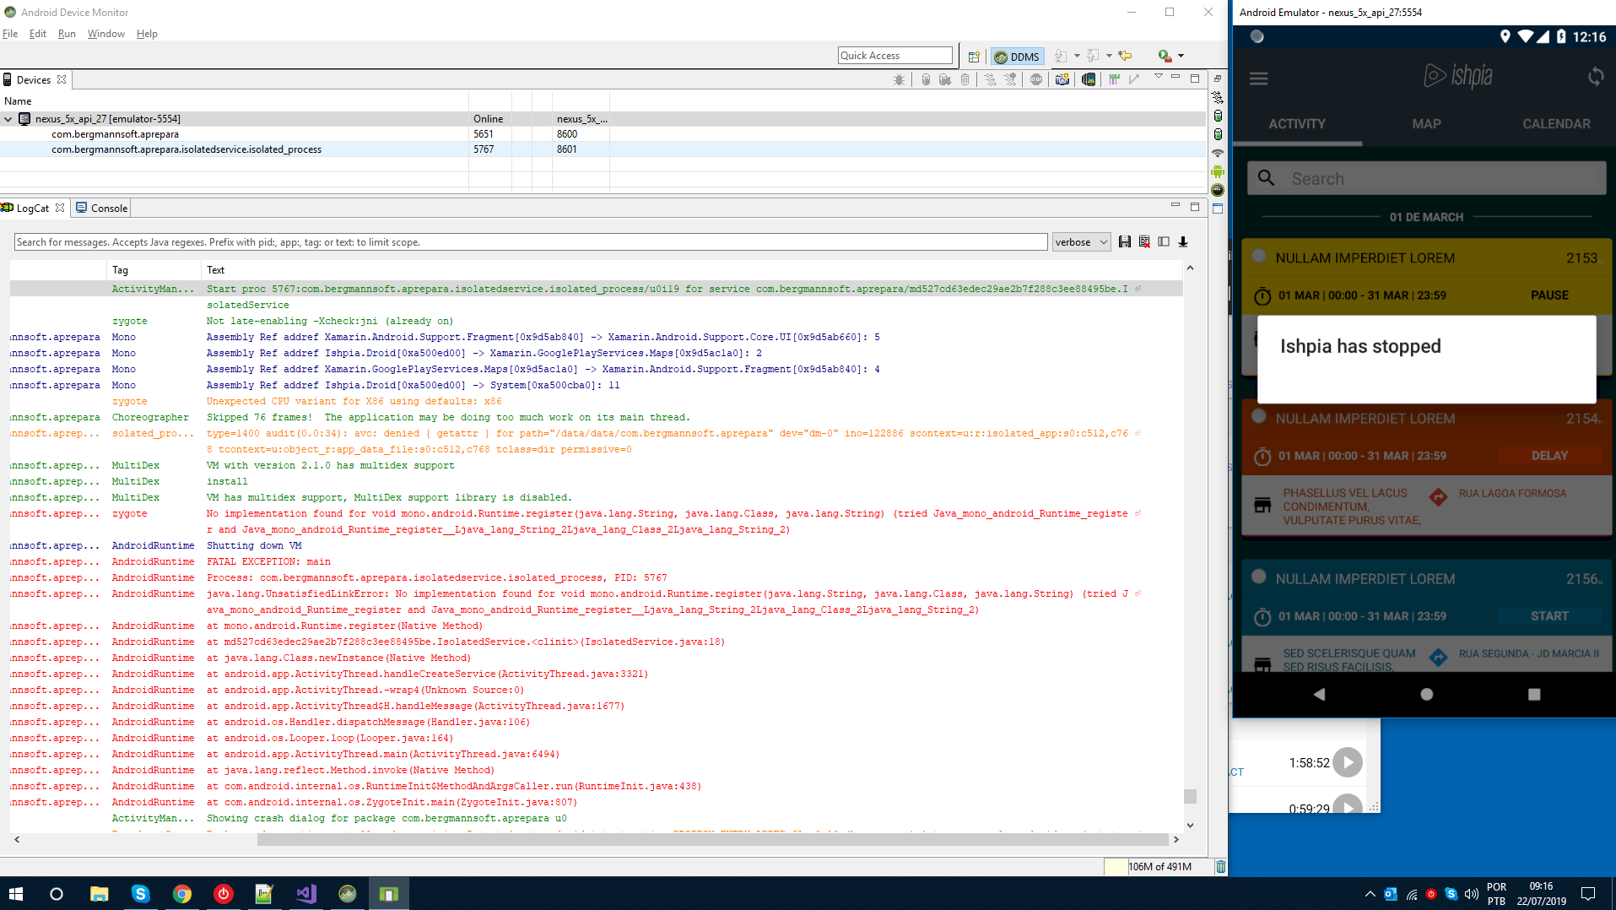Open the Run menu
The width and height of the screenshot is (1616, 910).
[x=67, y=34]
